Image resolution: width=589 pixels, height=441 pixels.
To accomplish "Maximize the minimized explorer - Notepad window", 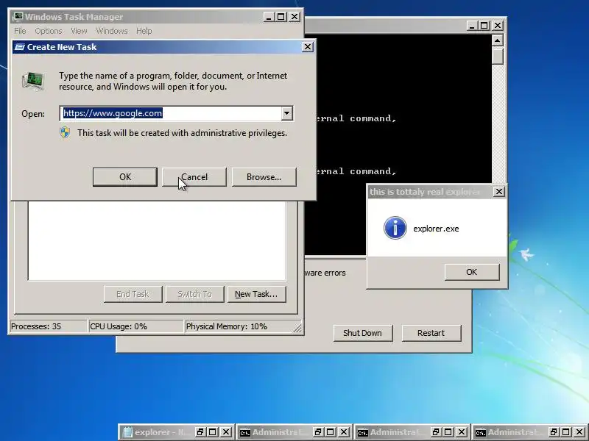I will click(213, 432).
